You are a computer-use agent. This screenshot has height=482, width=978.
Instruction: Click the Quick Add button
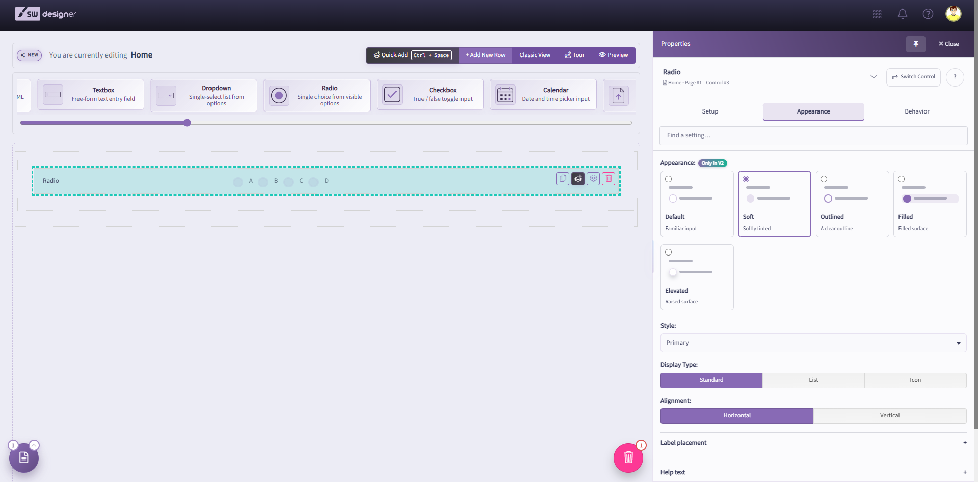[x=412, y=55]
